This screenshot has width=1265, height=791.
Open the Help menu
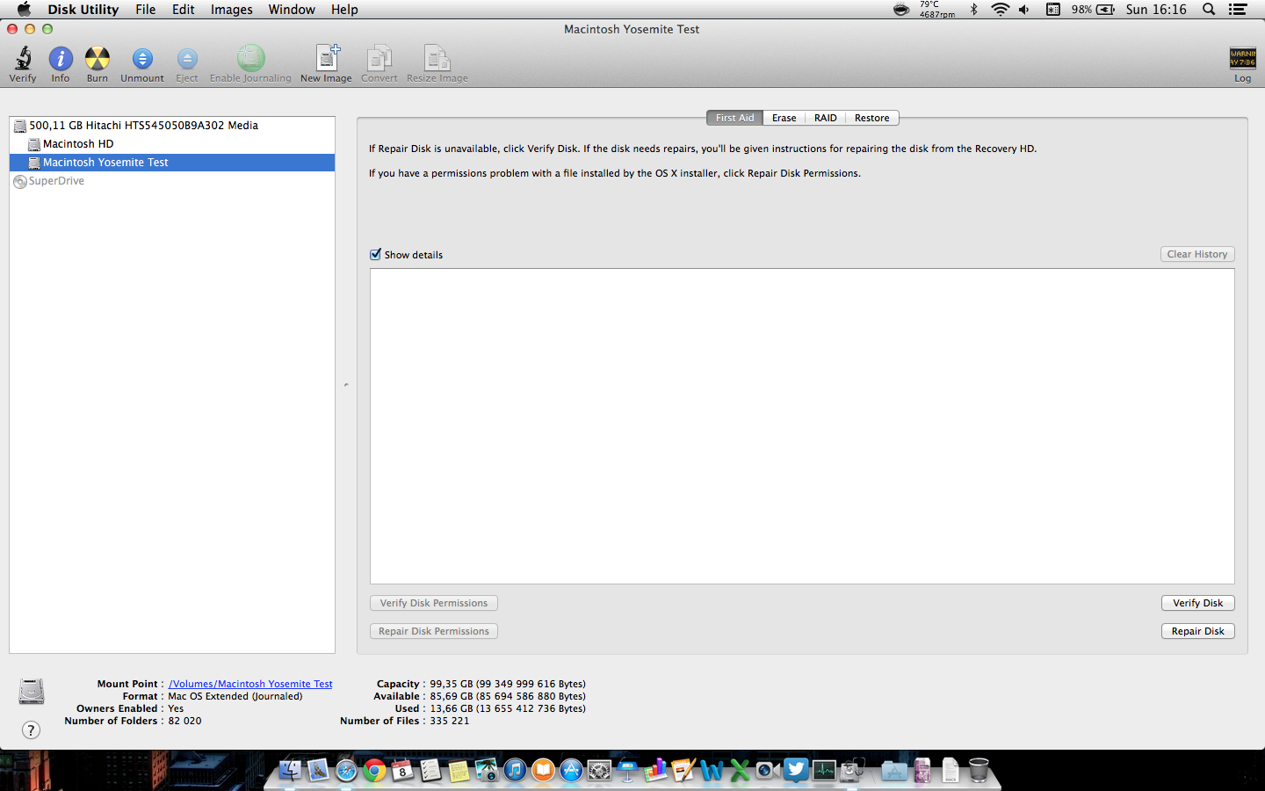pyautogui.click(x=344, y=10)
